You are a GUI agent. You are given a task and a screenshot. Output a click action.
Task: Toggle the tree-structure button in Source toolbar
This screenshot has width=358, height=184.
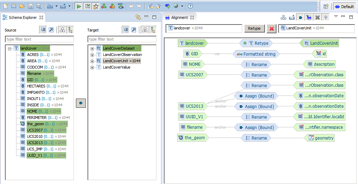pyautogui.click(x=70, y=30)
